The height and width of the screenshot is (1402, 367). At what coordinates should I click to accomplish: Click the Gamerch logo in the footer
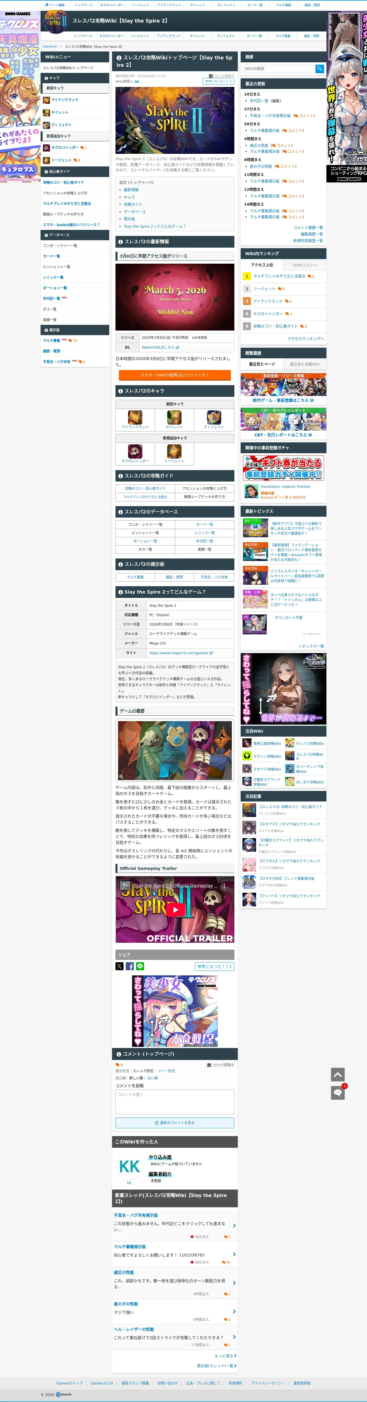tap(64, 1394)
